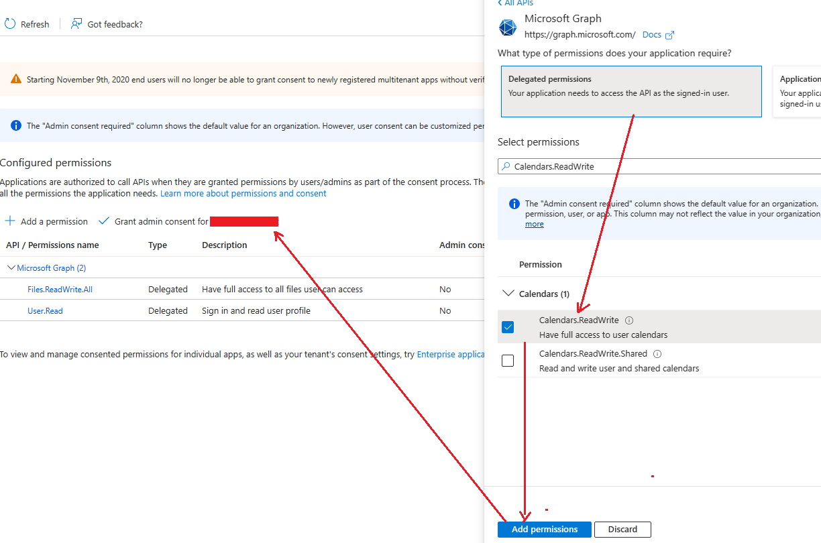Click the Got feedback person icon
821x543 pixels.
(76, 24)
